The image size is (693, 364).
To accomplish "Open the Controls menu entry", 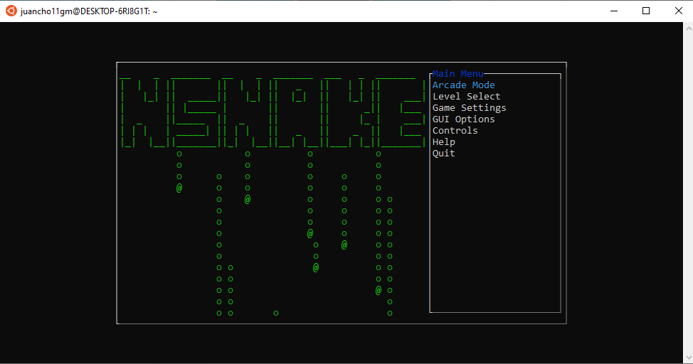I will click(455, 131).
